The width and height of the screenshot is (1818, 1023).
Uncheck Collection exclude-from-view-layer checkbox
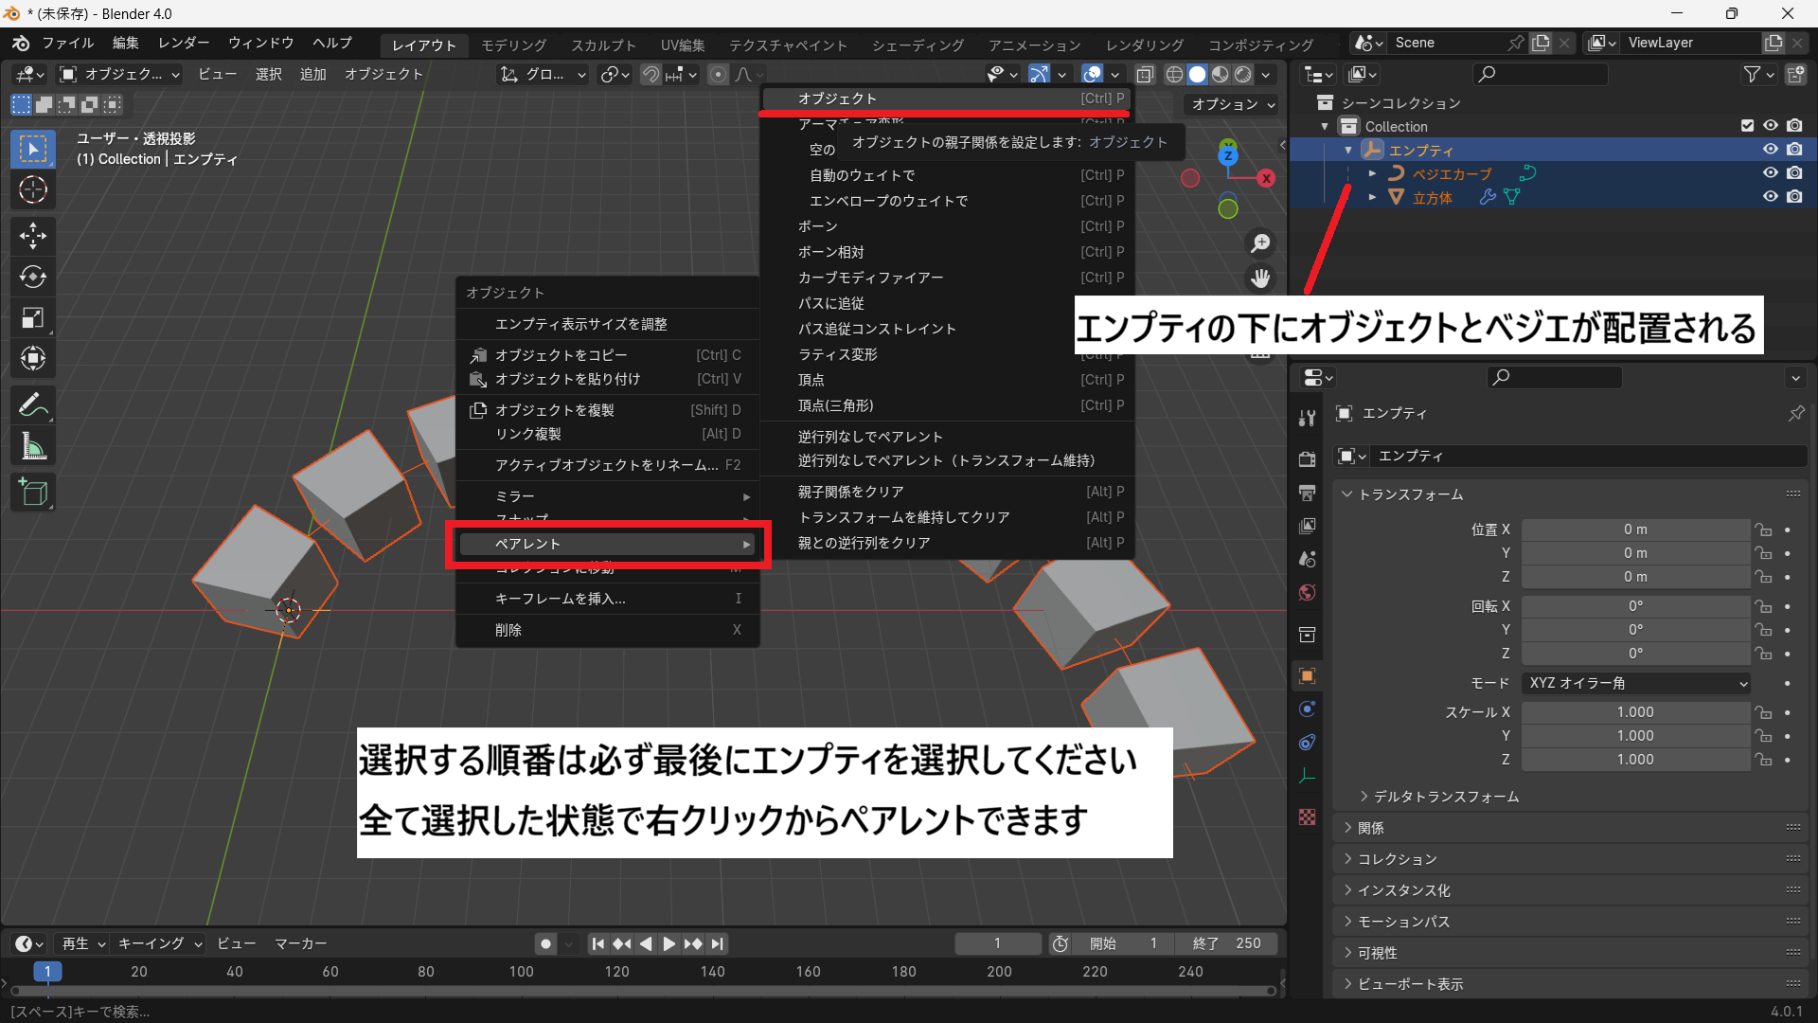[1747, 126]
